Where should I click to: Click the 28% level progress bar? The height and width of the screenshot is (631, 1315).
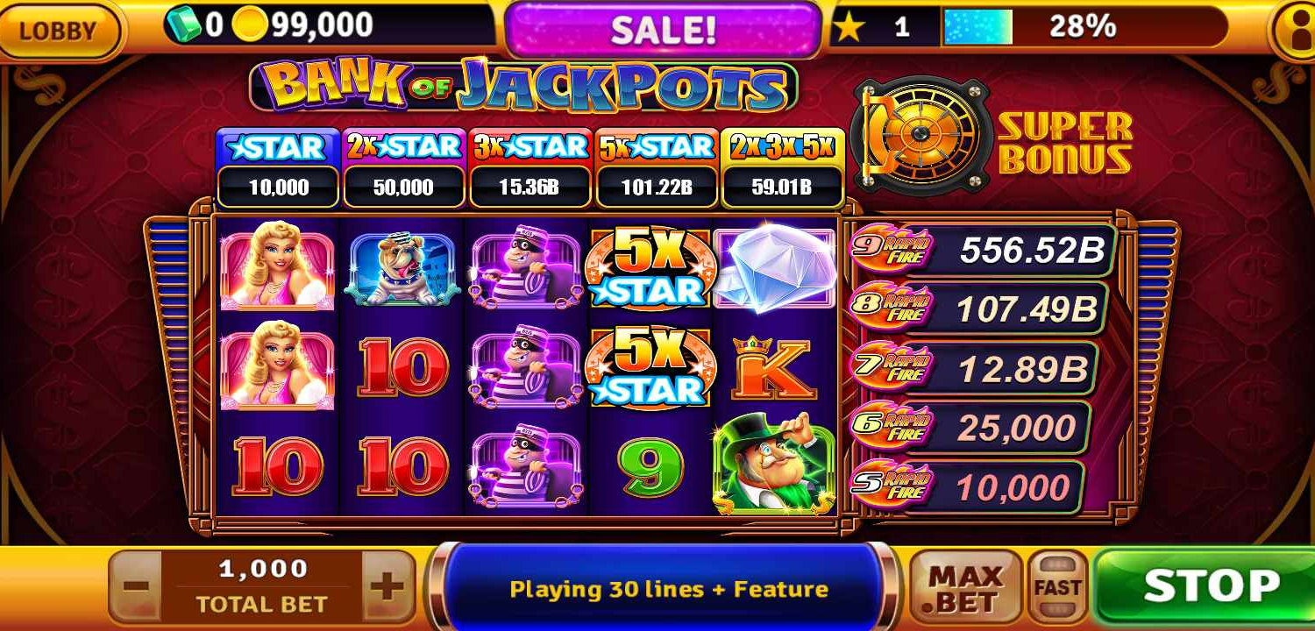click(x=1084, y=27)
